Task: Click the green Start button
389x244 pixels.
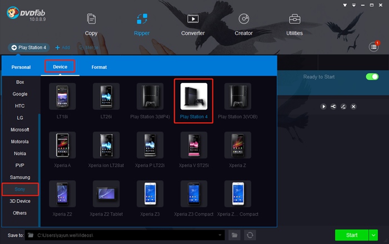Action: (x=352, y=235)
